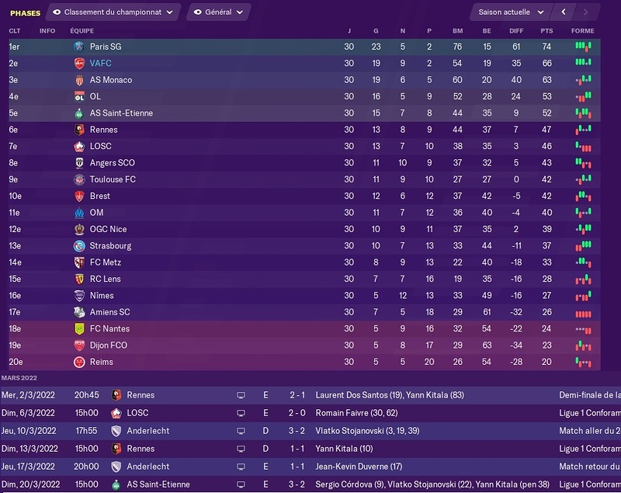Click Paris SG's form indicator bars
This screenshot has width=621, height=493.
(x=583, y=47)
